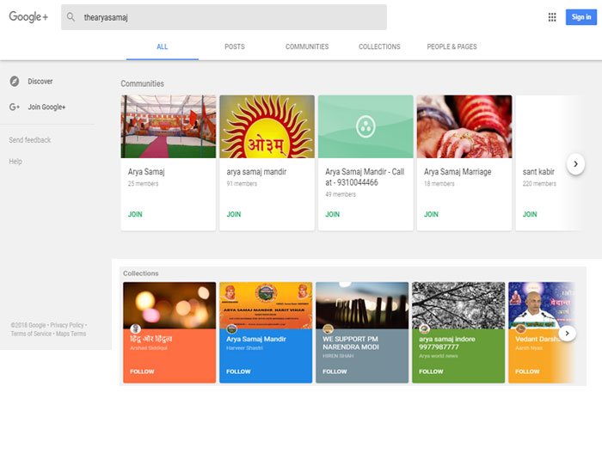Open the Privacy Policy link

tap(67, 325)
